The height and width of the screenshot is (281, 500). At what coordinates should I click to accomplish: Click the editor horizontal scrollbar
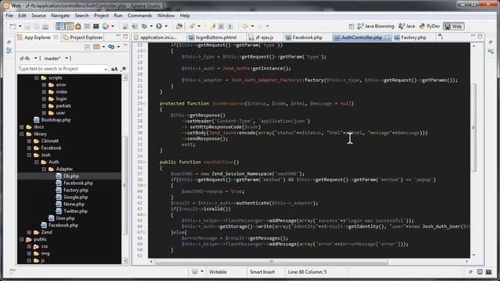271,261
